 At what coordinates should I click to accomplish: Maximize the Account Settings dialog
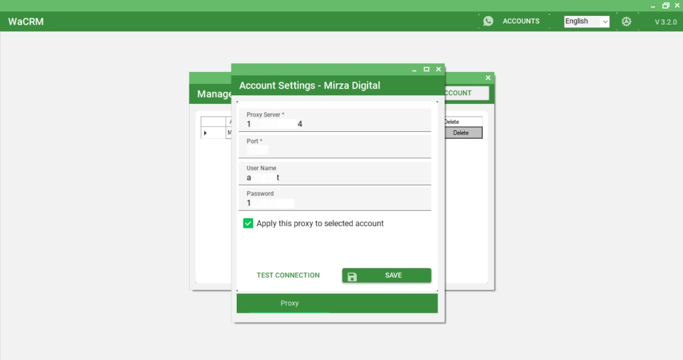pos(426,69)
